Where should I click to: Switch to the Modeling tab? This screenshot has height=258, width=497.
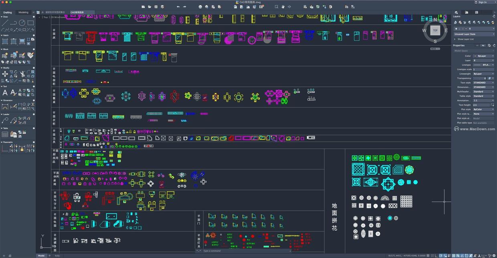click(23, 12)
